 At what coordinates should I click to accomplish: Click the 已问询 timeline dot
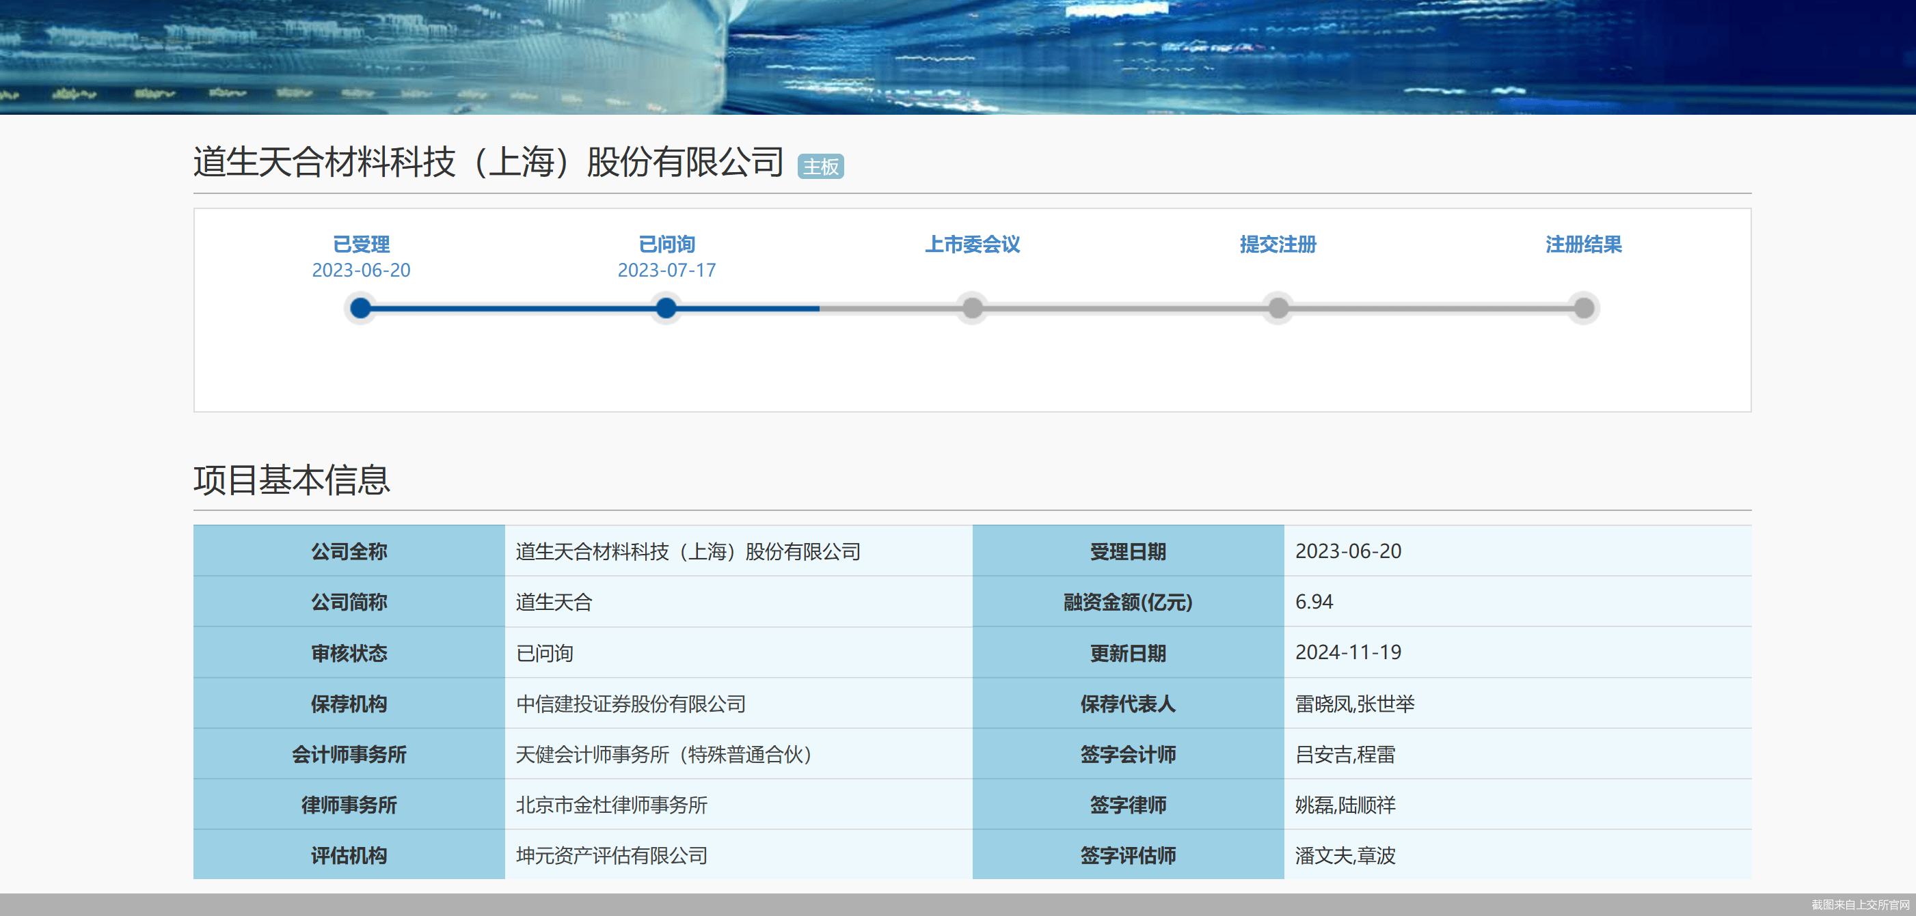point(666,308)
